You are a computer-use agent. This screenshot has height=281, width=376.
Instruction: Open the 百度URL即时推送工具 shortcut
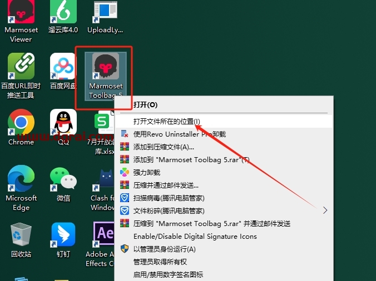pos(21,76)
